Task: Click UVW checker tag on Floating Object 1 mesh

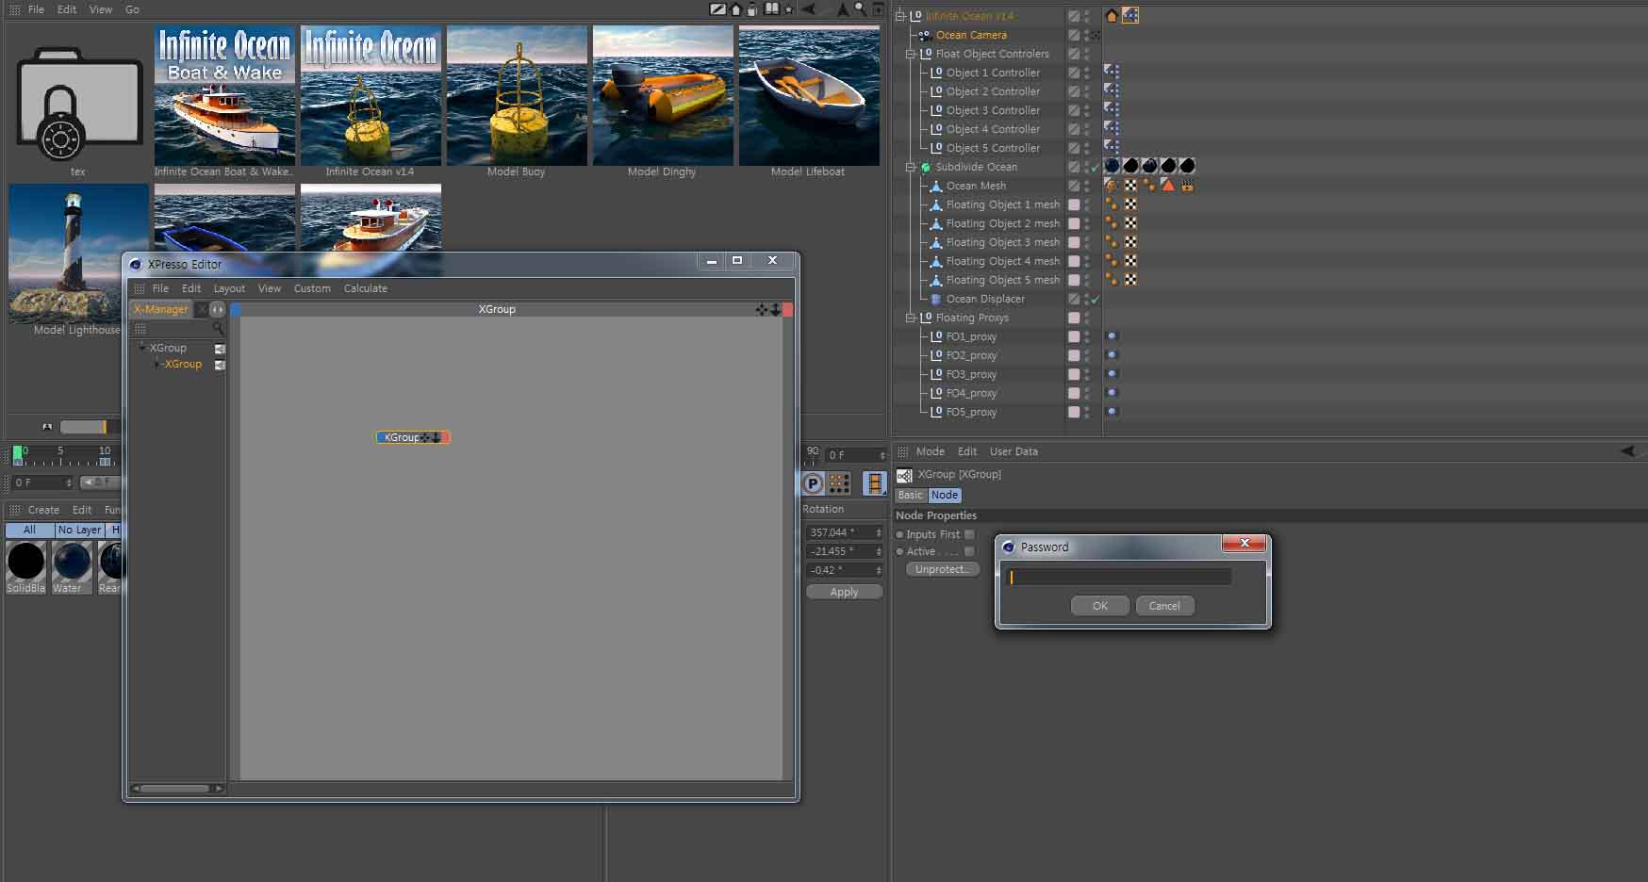Action: [x=1130, y=204]
